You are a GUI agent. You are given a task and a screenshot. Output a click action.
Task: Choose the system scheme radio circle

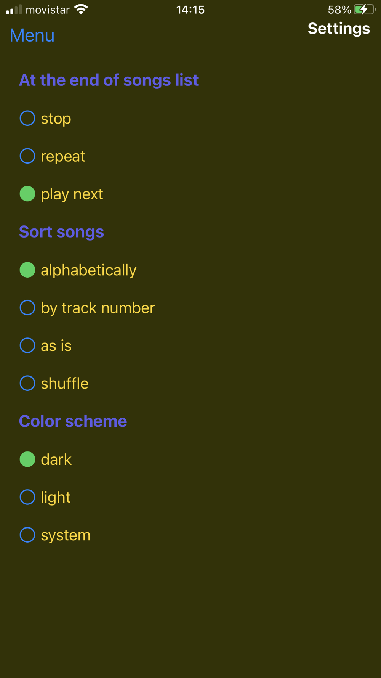[27, 535]
